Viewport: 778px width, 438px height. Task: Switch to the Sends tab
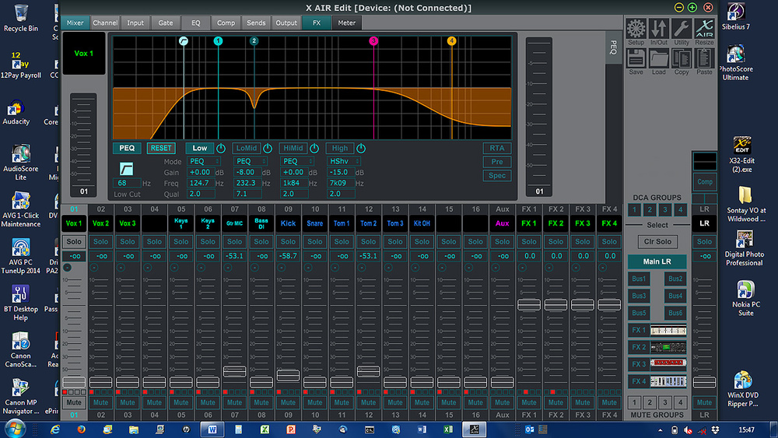click(256, 23)
